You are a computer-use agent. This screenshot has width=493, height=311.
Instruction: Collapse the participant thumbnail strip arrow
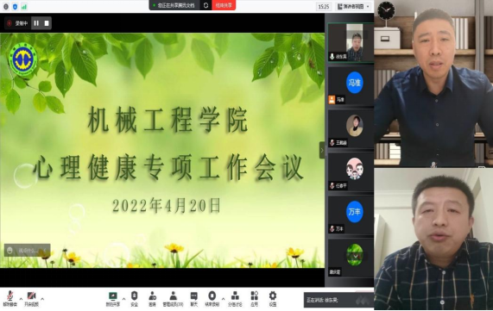pyautogui.click(x=322, y=150)
